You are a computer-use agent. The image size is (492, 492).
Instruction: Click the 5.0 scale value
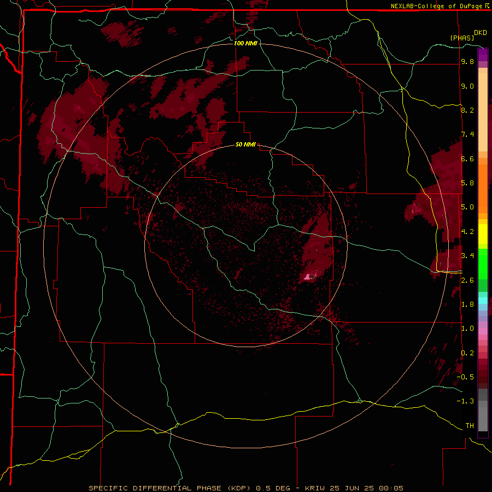tap(467, 207)
